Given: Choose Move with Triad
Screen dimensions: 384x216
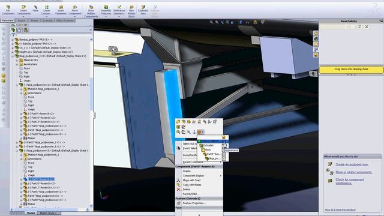Looking at the screenshot, I should [191, 180].
